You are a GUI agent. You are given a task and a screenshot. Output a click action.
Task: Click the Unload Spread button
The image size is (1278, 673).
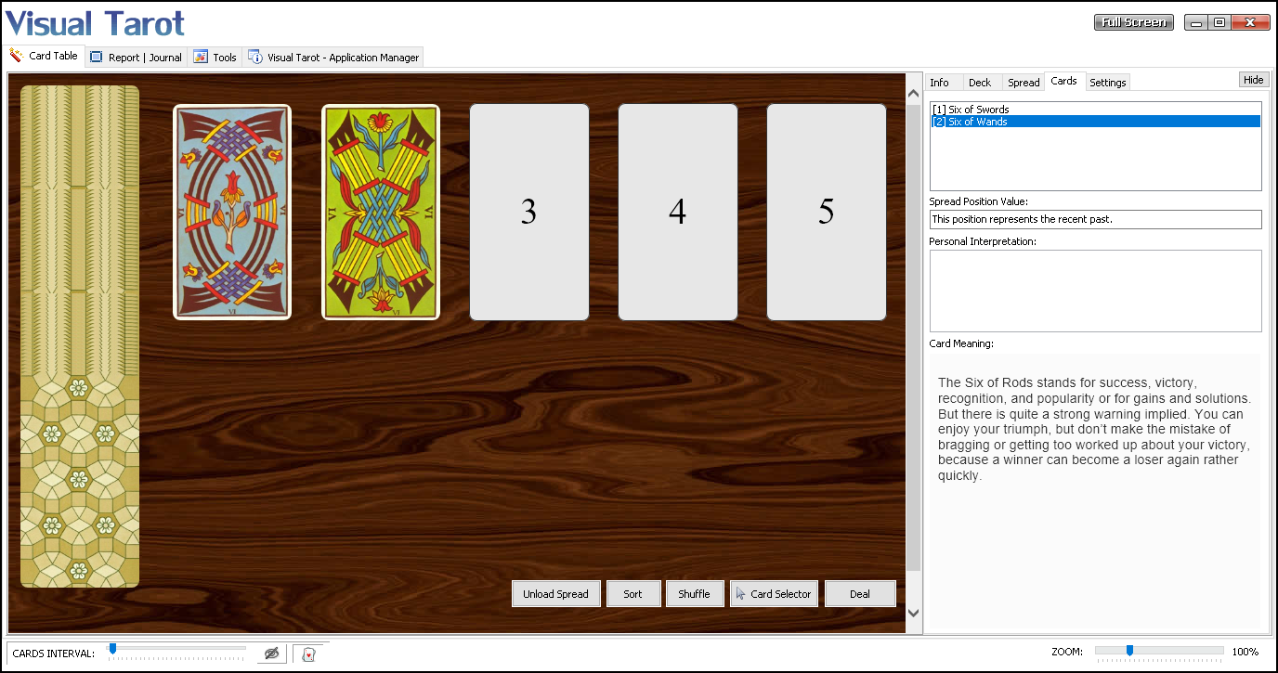556,594
